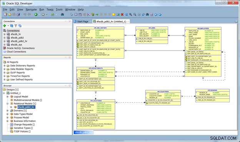Minimize the Reports panel

(x=70, y=57)
